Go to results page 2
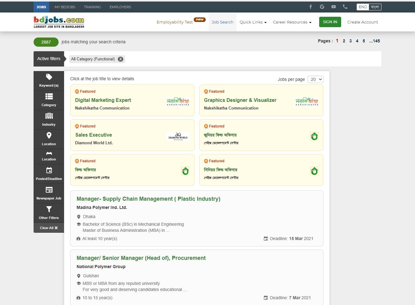 [344, 41]
